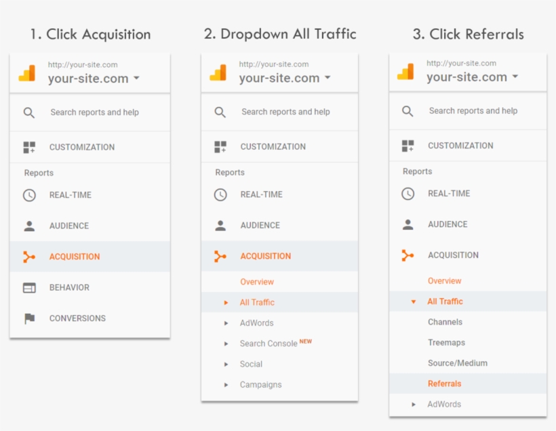Viewport: 556px width, 431px height.
Task: Open Campaigns label in second panel
Action: pos(260,385)
